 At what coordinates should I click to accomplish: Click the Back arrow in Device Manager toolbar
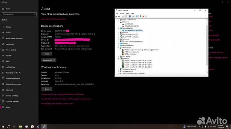(116, 16)
